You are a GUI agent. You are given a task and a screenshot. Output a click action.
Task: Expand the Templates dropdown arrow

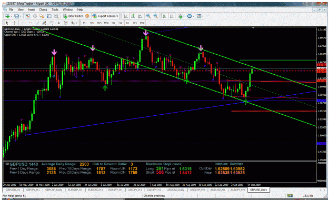(203, 16)
